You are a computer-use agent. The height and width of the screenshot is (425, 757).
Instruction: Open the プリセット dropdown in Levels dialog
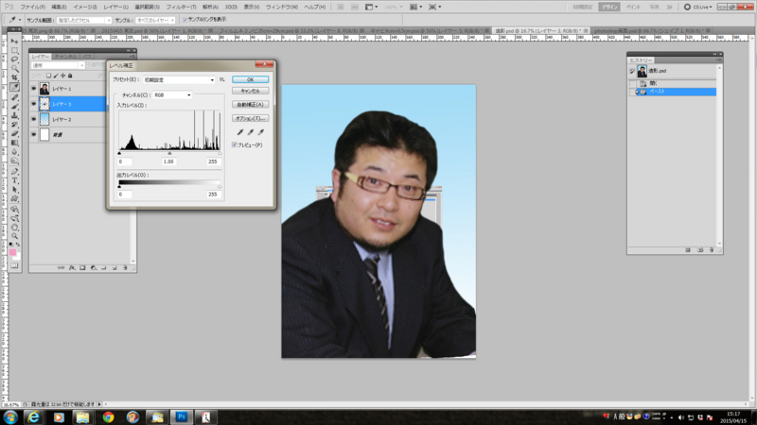point(179,79)
